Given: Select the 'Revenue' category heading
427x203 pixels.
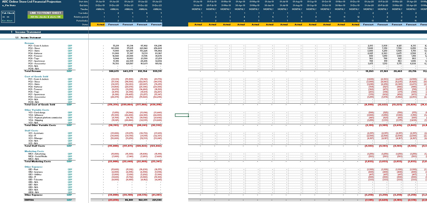Looking at the screenshot, I should click(29, 43).
